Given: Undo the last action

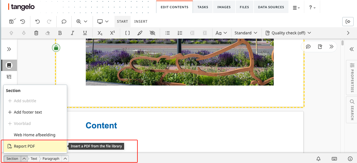Looking at the screenshot, I should click(x=37, y=22).
